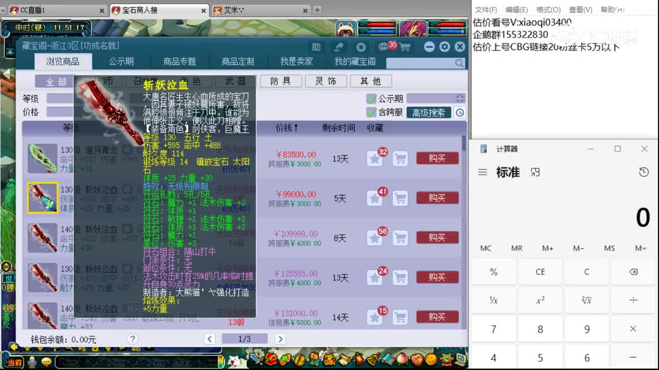Collapse the panel arrow below the game clock

pos(10,52)
